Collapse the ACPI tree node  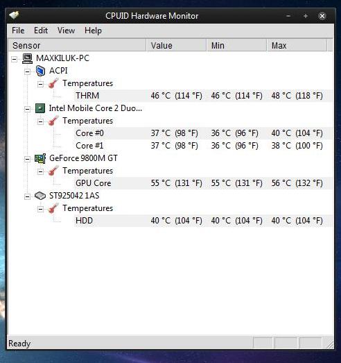point(27,71)
